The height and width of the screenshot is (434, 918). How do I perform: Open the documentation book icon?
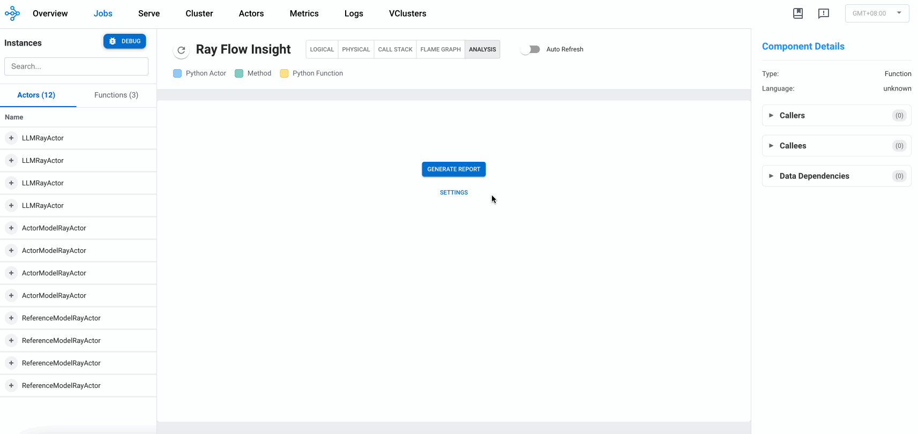(x=798, y=13)
